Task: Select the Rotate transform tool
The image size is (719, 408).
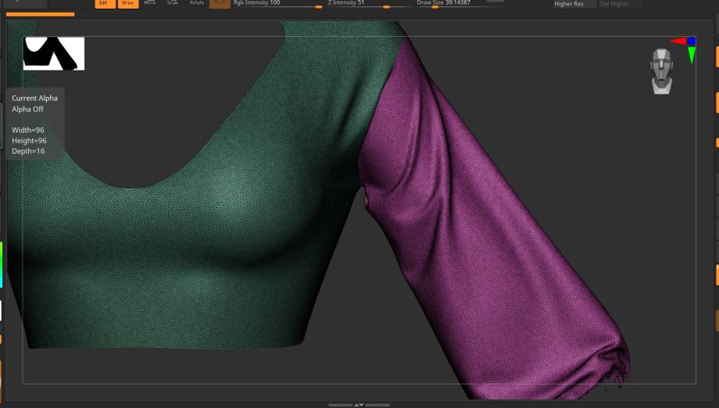Action: 197,3
